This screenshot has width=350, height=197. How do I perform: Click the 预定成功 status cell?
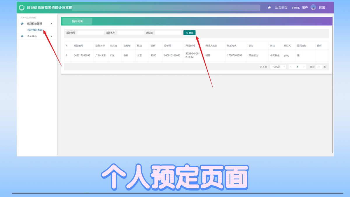coord(253,55)
